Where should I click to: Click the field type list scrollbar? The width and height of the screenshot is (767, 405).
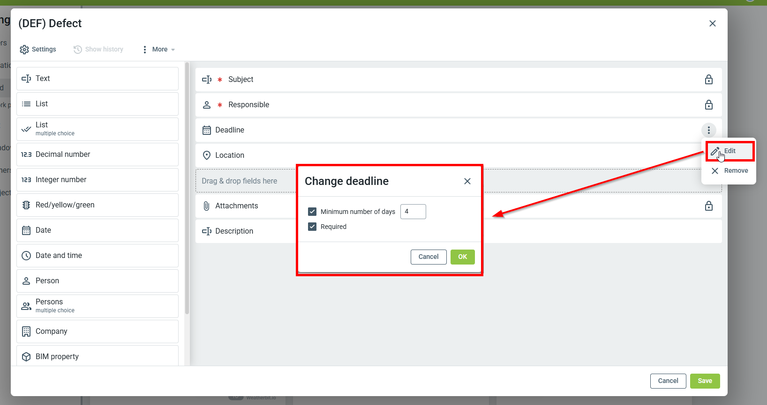(187, 187)
